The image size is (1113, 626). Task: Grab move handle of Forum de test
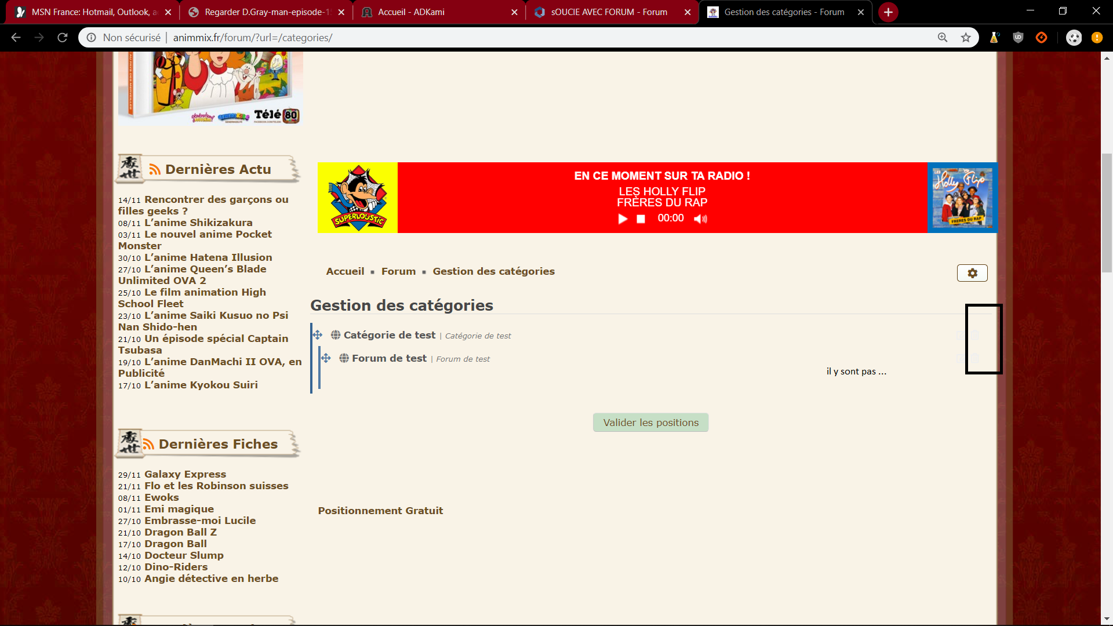pyautogui.click(x=326, y=358)
